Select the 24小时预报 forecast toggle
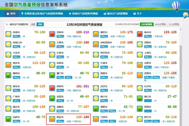This screenshot has width=189, height=126. tap(146, 24)
